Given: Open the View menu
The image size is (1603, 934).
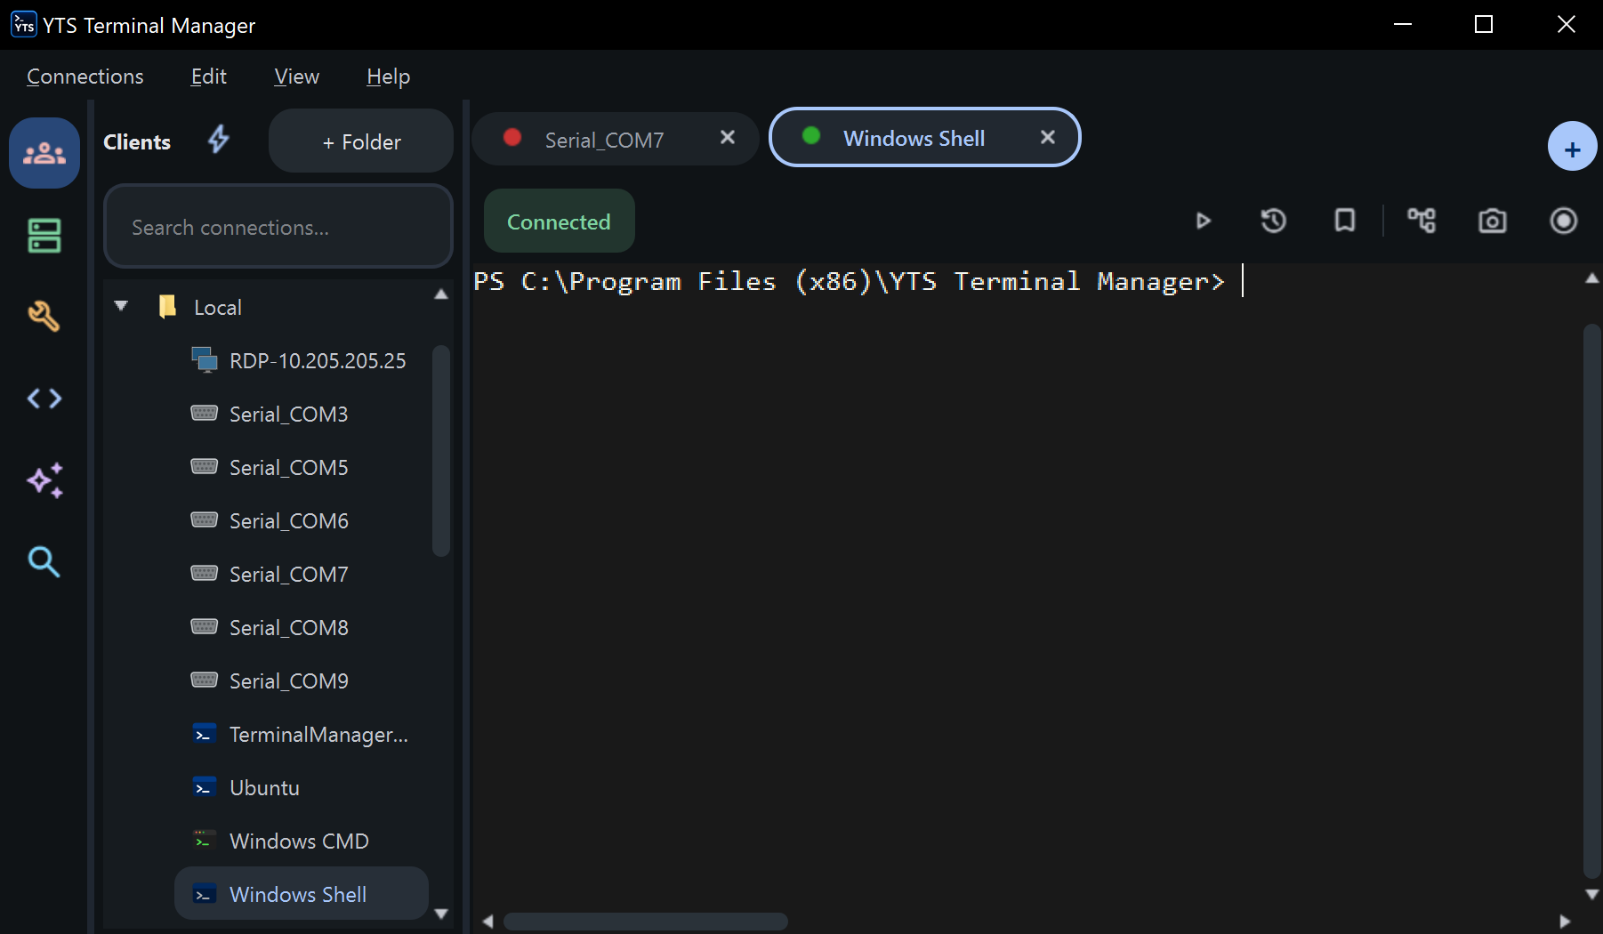Looking at the screenshot, I should tap(297, 76).
